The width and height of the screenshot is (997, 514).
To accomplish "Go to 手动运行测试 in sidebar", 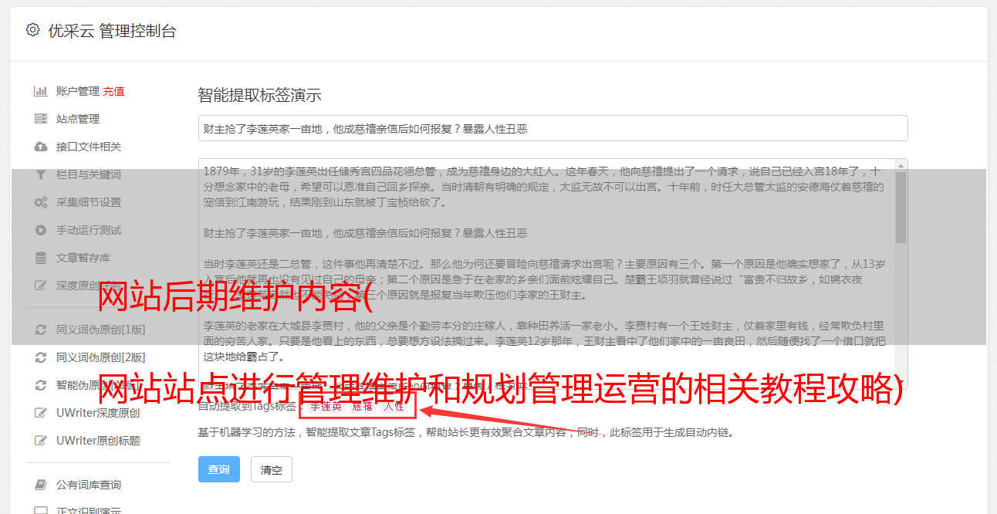I will [89, 230].
